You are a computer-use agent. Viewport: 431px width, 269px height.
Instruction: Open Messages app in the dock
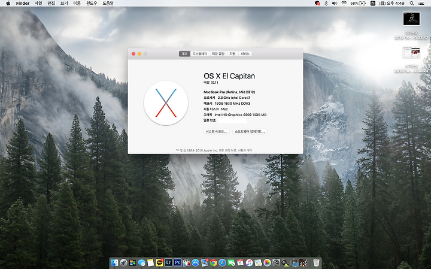pyautogui.click(x=141, y=262)
